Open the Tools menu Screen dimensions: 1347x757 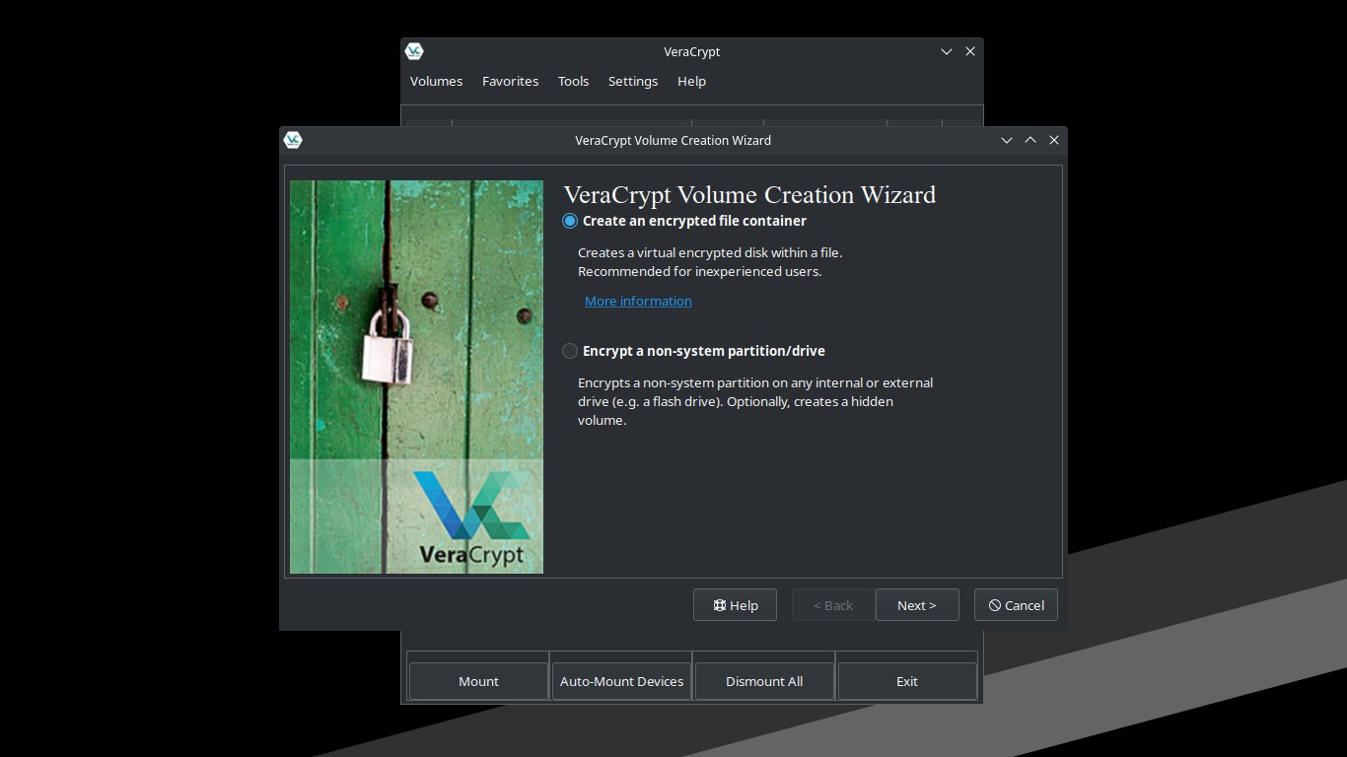(x=573, y=81)
